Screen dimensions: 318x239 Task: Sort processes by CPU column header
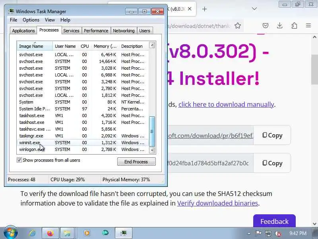click(85, 46)
